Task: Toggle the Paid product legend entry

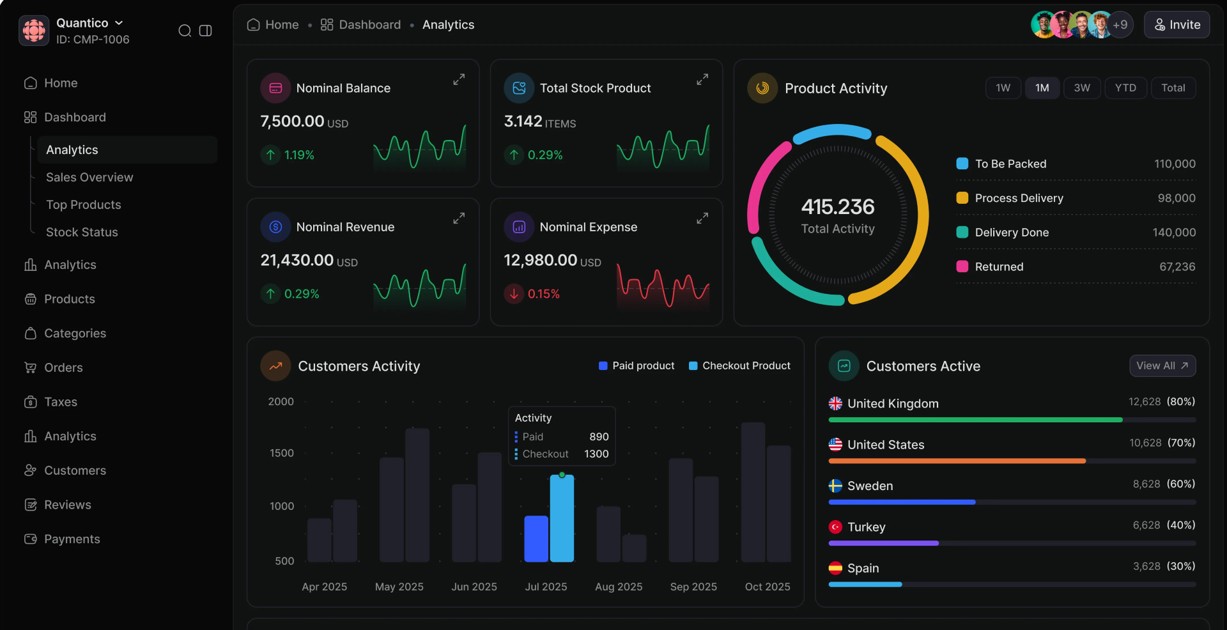Action: click(x=637, y=365)
